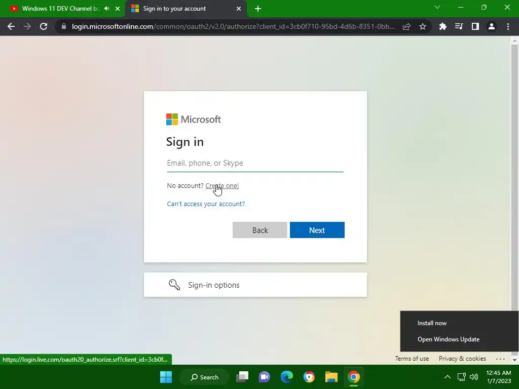Open File Explorer from taskbar
519x389 pixels.
pos(331,377)
